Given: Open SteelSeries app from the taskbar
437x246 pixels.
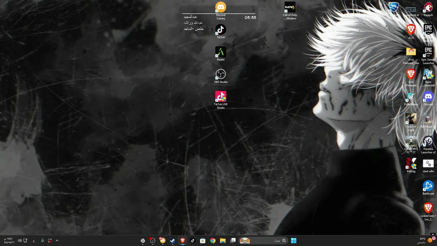Looking at the screenshot, I should point(143,241).
